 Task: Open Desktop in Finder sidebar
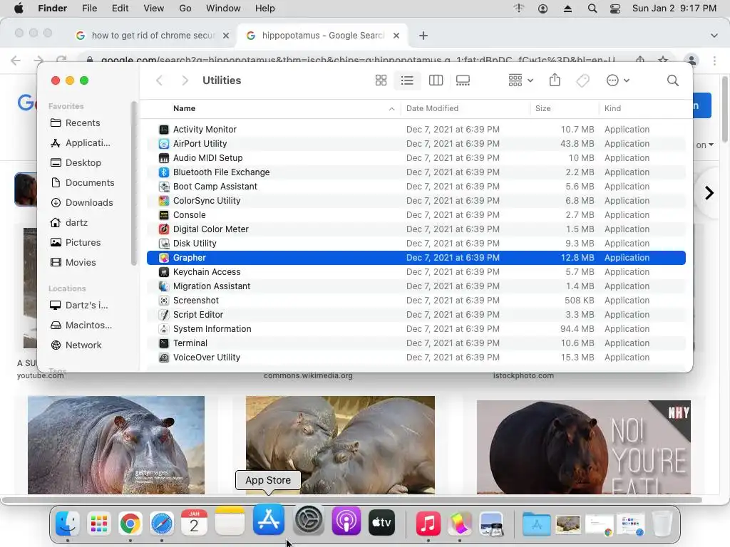[76, 163]
